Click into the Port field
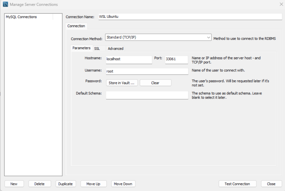Image resolution: width=285 pixels, height=191 pixels. click(x=176, y=59)
